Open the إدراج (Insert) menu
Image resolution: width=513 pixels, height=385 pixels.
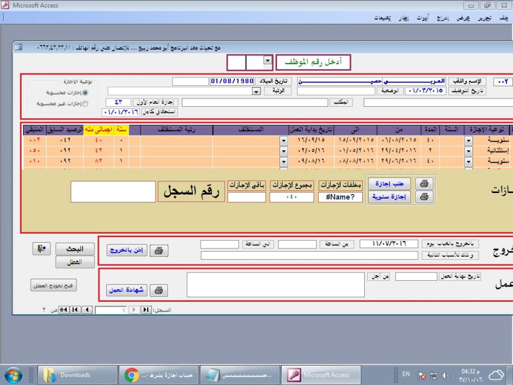(x=443, y=18)
